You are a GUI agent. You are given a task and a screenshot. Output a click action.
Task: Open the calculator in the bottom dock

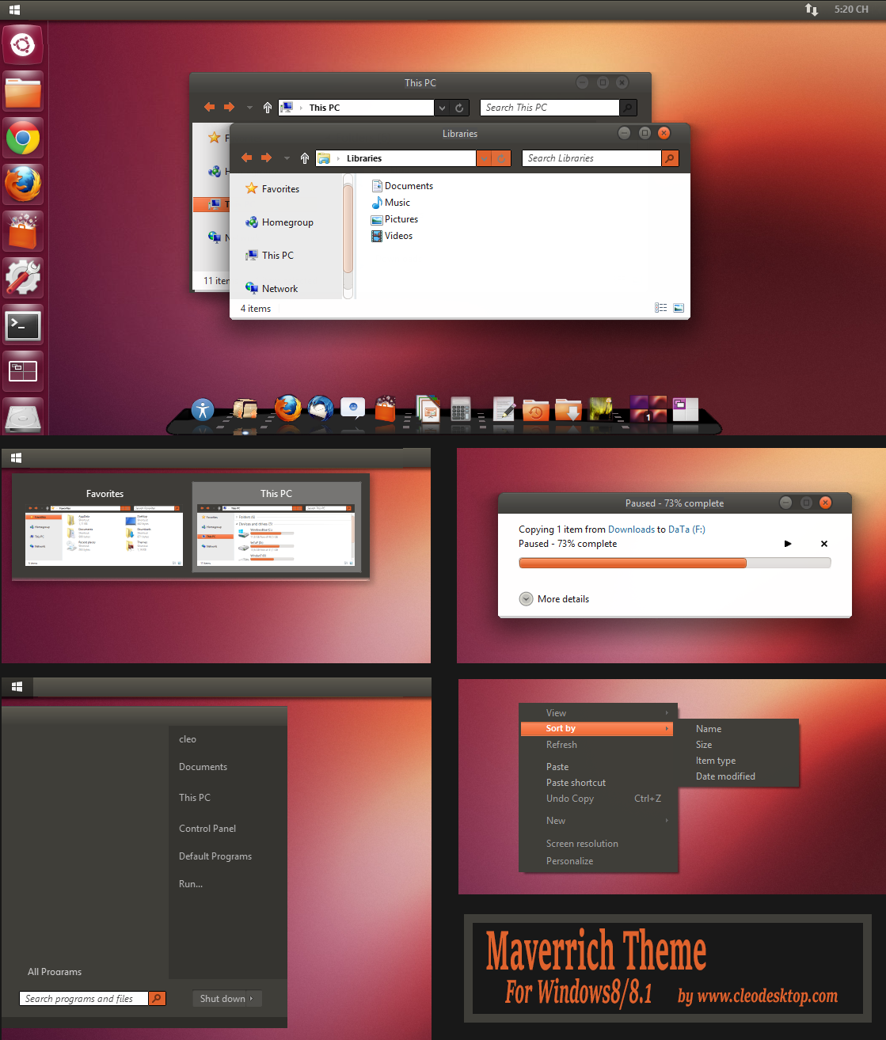click(x=461, y=408)
